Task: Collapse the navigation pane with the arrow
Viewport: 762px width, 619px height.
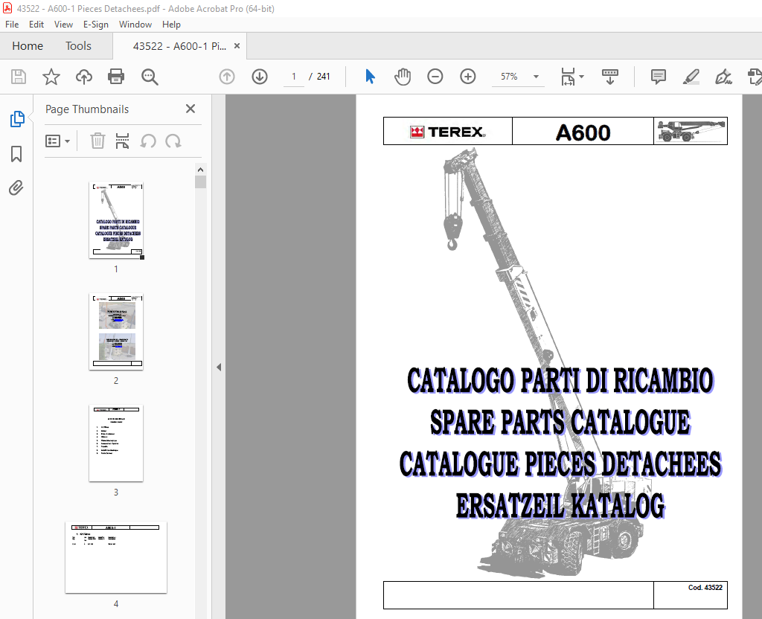Action: pos(219,368)
